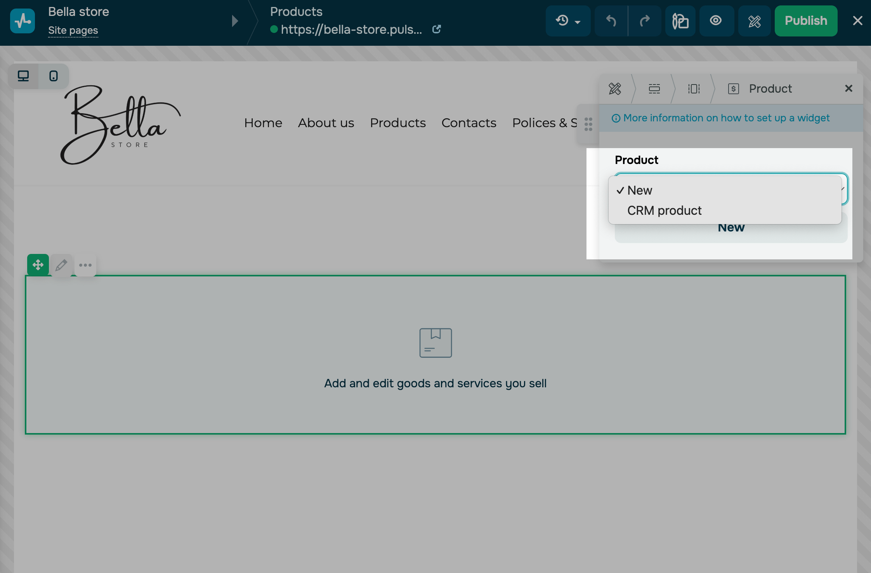The image size is (871, 573).
Task: Switch to mobile view mode
Action: coord(54,76)
